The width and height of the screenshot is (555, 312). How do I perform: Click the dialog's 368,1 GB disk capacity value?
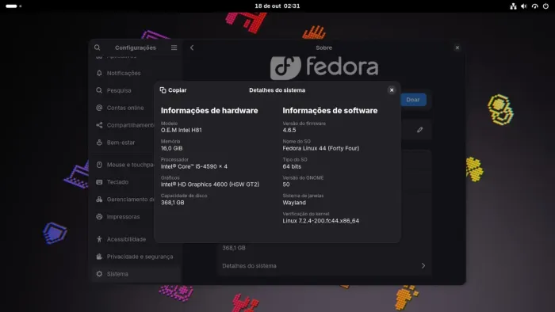coord(172,203)
